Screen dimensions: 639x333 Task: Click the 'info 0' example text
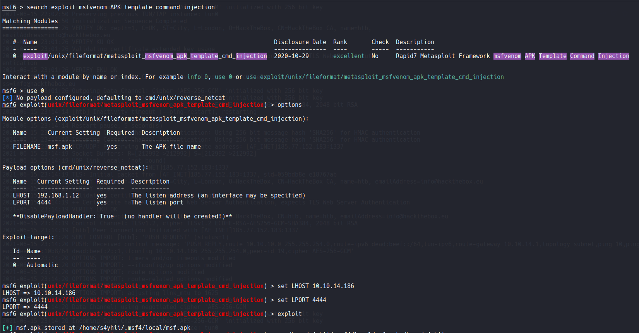(x=197, y=77)
